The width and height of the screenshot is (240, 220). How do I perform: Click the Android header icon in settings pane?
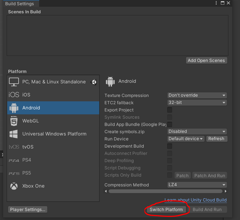coord(110,82)
